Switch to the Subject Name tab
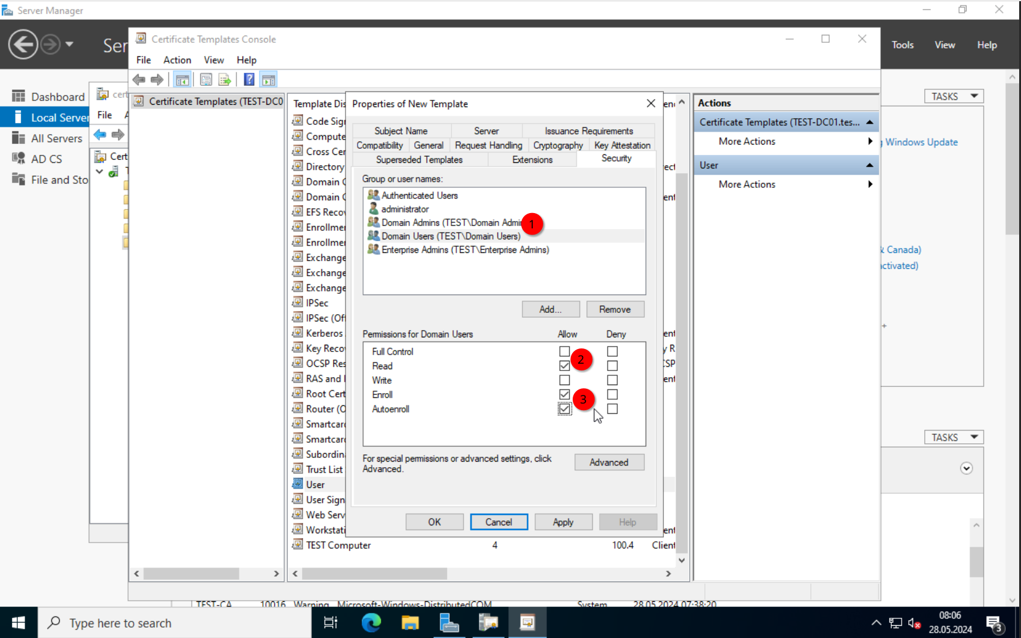Viewport: 1021px width, 638px height. [x=401, y=131]
